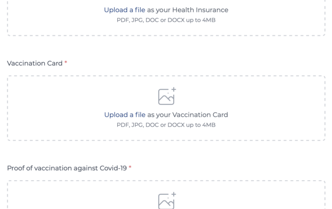Viewport: 332px width, 209px height.
Task: Click file format hint under Health Insurance upload
Action: coord(166,20)
